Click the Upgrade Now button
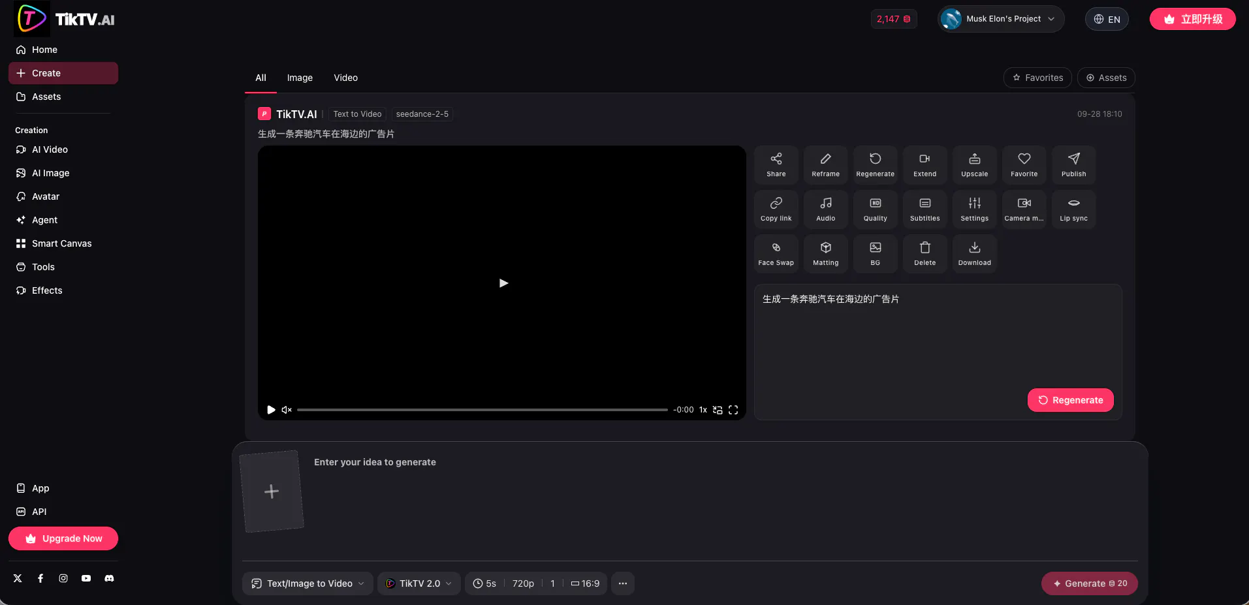 point(63,538)
